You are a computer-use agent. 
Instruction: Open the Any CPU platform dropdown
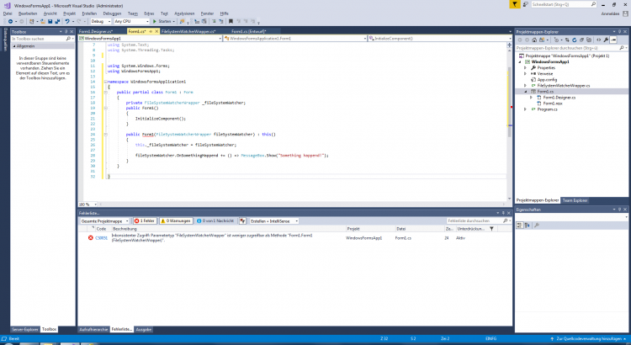pos(131,21)
